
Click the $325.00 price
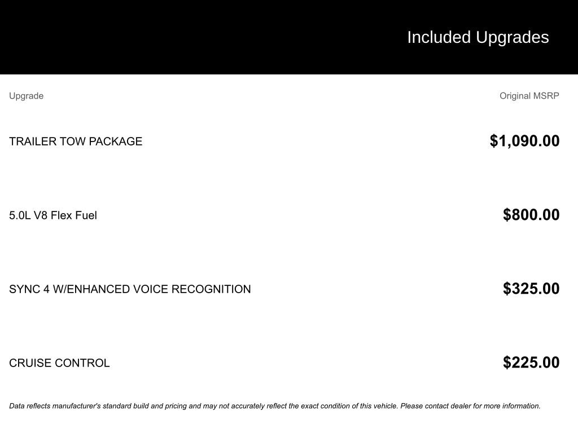[x=531, y=289]
